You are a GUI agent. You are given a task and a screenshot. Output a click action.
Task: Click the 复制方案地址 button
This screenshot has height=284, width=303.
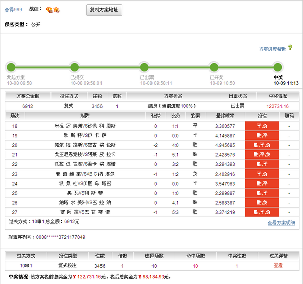coord(104,10)
